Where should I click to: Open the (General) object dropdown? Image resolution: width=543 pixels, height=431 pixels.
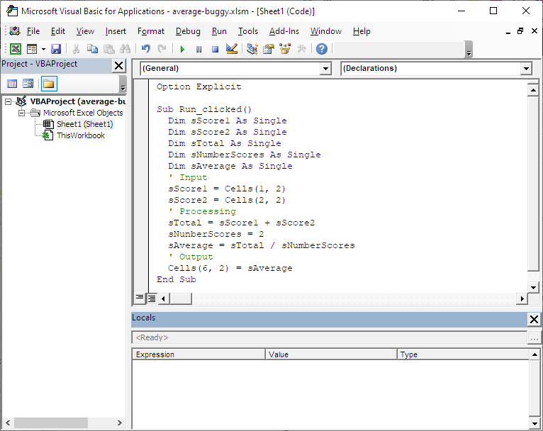[x=325, y=69]
